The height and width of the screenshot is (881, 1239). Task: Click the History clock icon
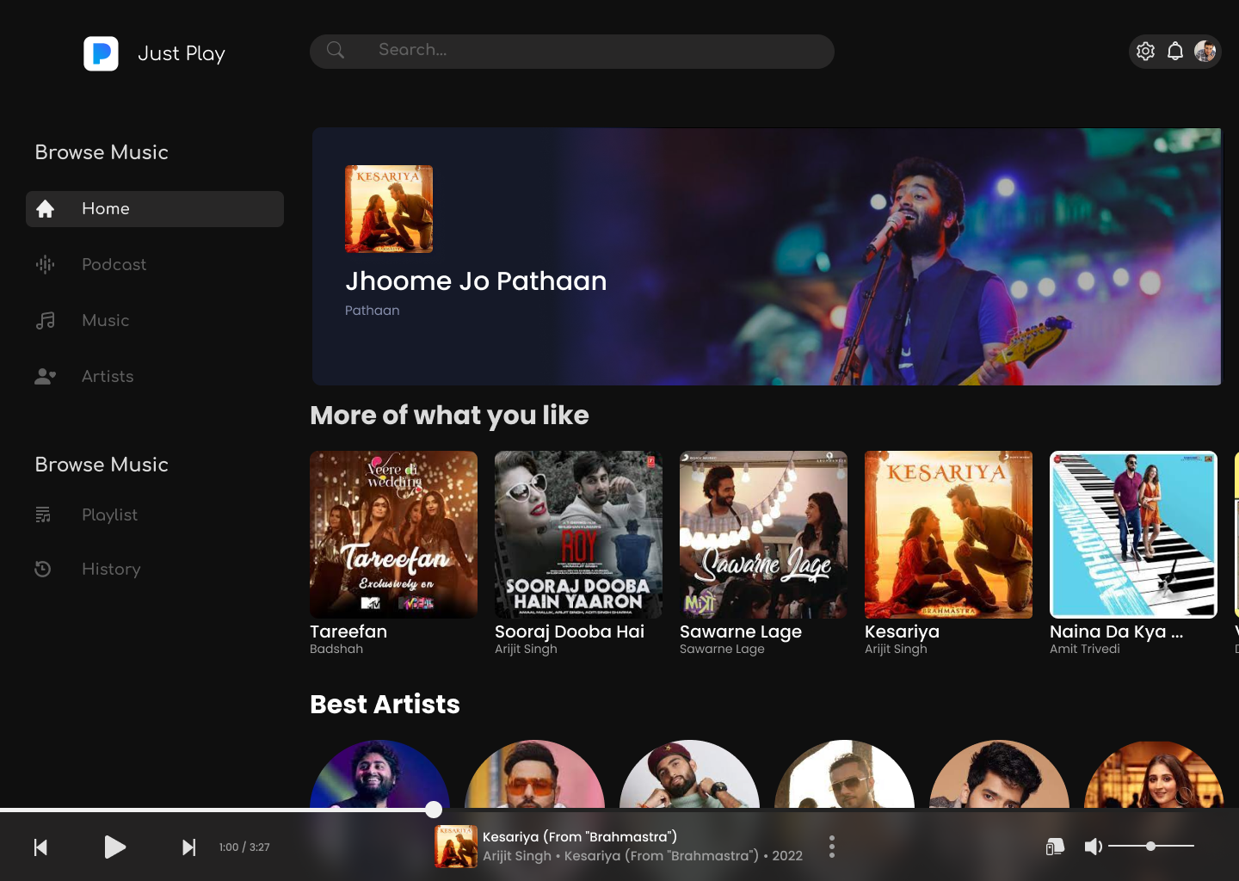[43, 570]
